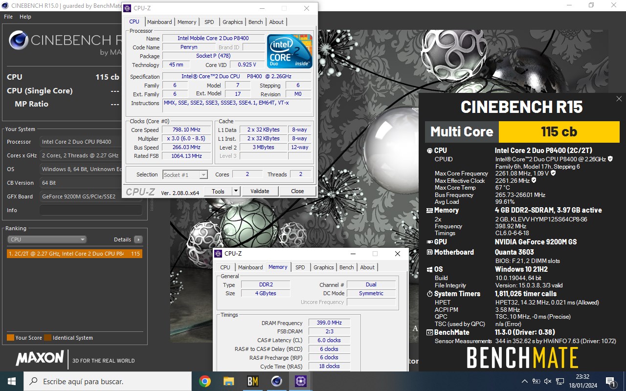Select About tab in lower CPU-Z window
This screenshot has width=626, height=391.
[367, 267]
